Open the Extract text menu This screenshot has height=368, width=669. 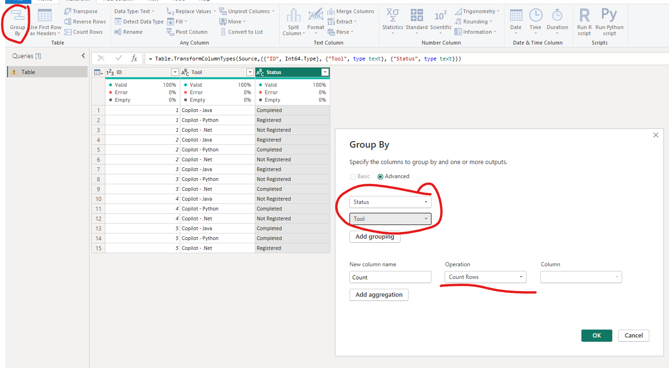pos(342,22)
